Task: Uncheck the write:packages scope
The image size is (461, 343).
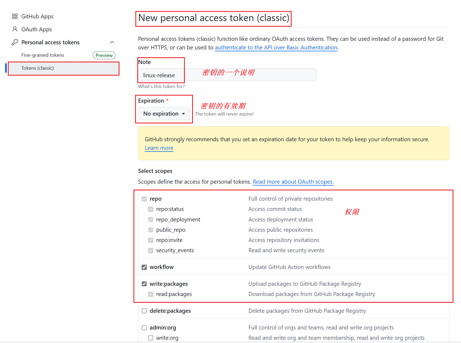Action: tap(144, 284)
